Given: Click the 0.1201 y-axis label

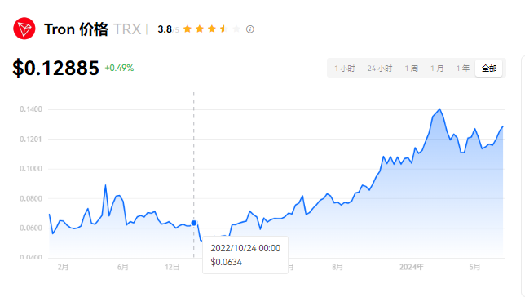Looking at the screenshot, I should click(31, 139).
